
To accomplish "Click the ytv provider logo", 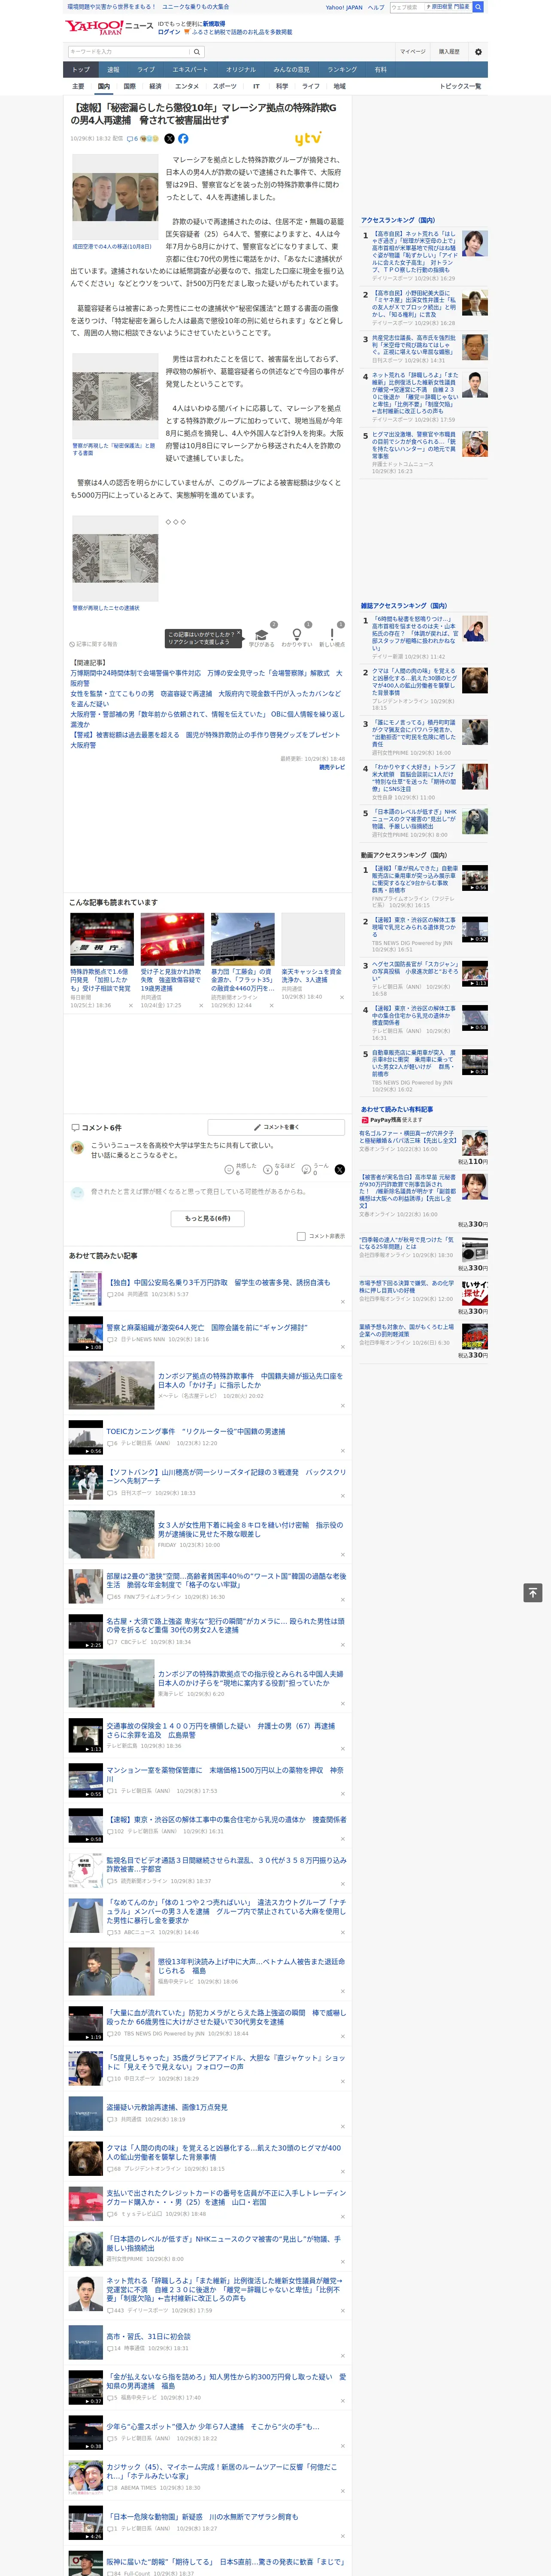I will click(308, 139).
